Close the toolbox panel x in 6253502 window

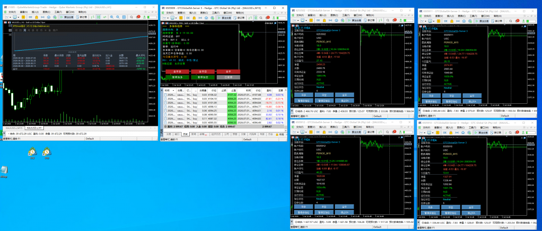[x=292, y=111]
